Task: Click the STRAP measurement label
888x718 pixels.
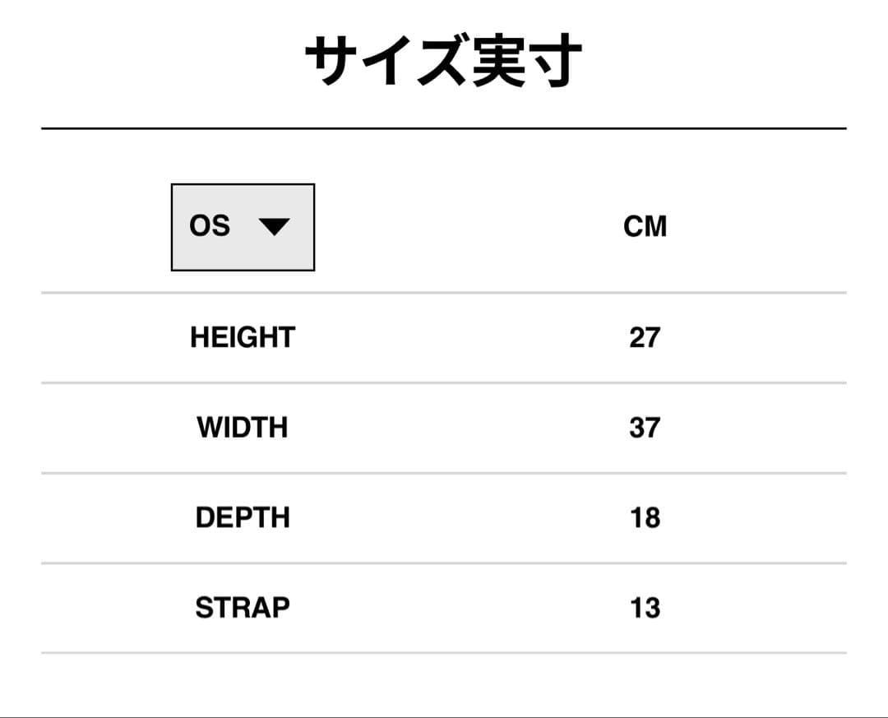Action: pyautogui.click(x=242, y=608)
